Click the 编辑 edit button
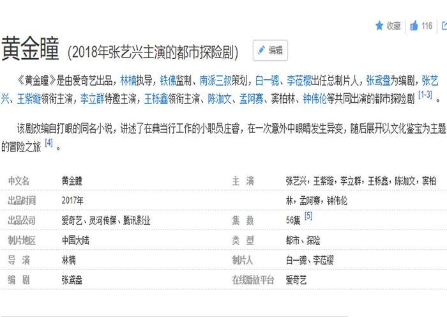Viewport: 447px width, 317px height. 270,50
